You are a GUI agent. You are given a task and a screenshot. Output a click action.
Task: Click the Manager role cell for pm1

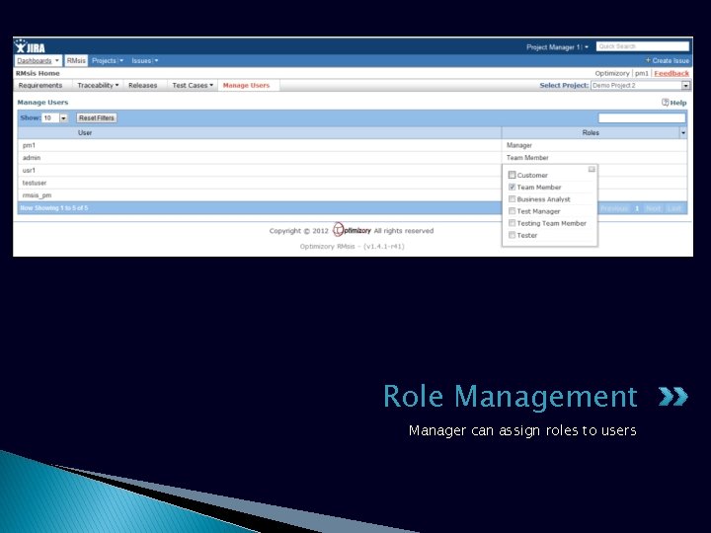point(594,145)
